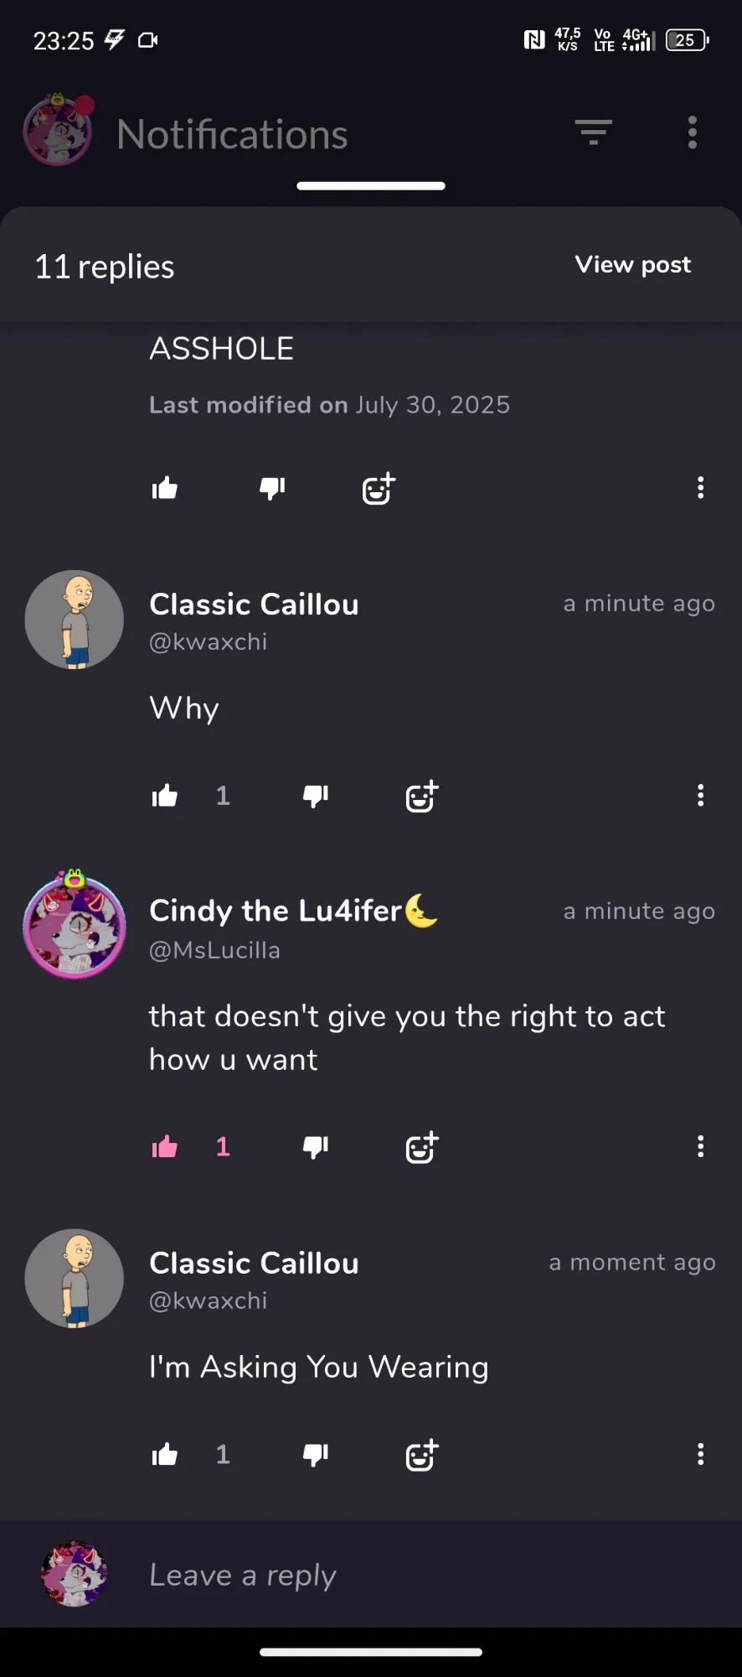Open options for the 'Why' comment
Image resolution: width=742 pixels, height=1677 pixels.
coord(701,796)
